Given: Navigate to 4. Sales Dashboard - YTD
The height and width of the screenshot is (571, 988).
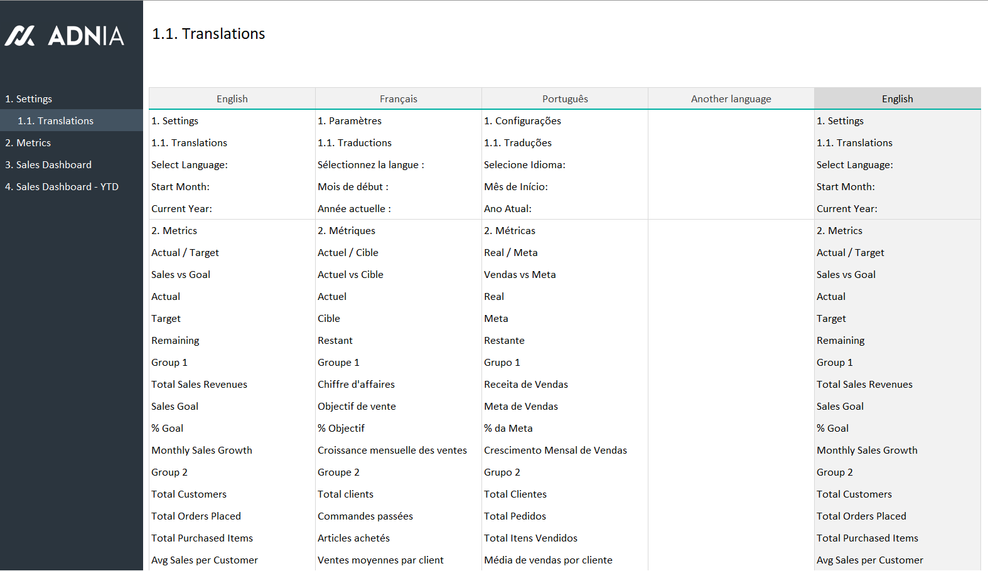Looking at the screenshot, I should (62, 187).
